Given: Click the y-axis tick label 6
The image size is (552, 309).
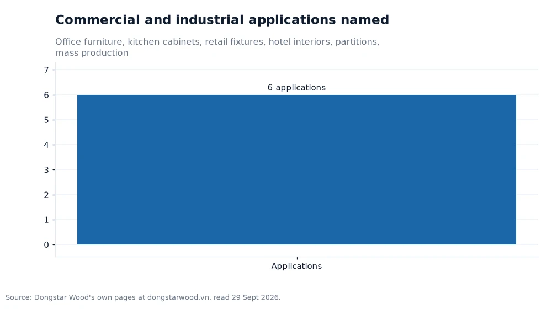Looking at the screenshot, I should 46,95.
